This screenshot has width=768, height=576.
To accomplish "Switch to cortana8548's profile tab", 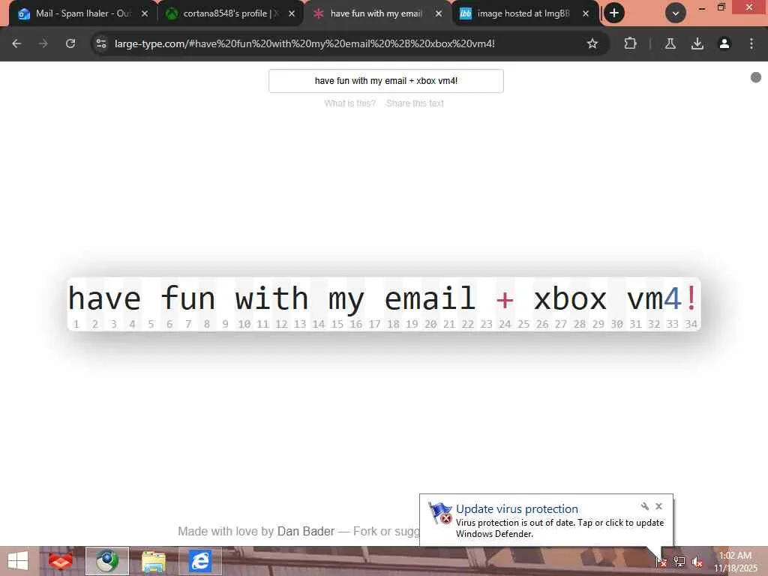I will [230, 13].
